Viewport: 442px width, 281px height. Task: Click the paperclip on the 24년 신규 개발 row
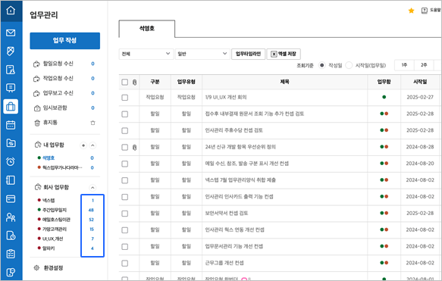point(134,147)
